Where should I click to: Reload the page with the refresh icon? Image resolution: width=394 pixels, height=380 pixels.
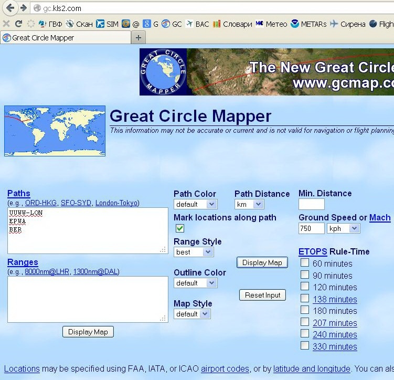click(x=18, y=24)
